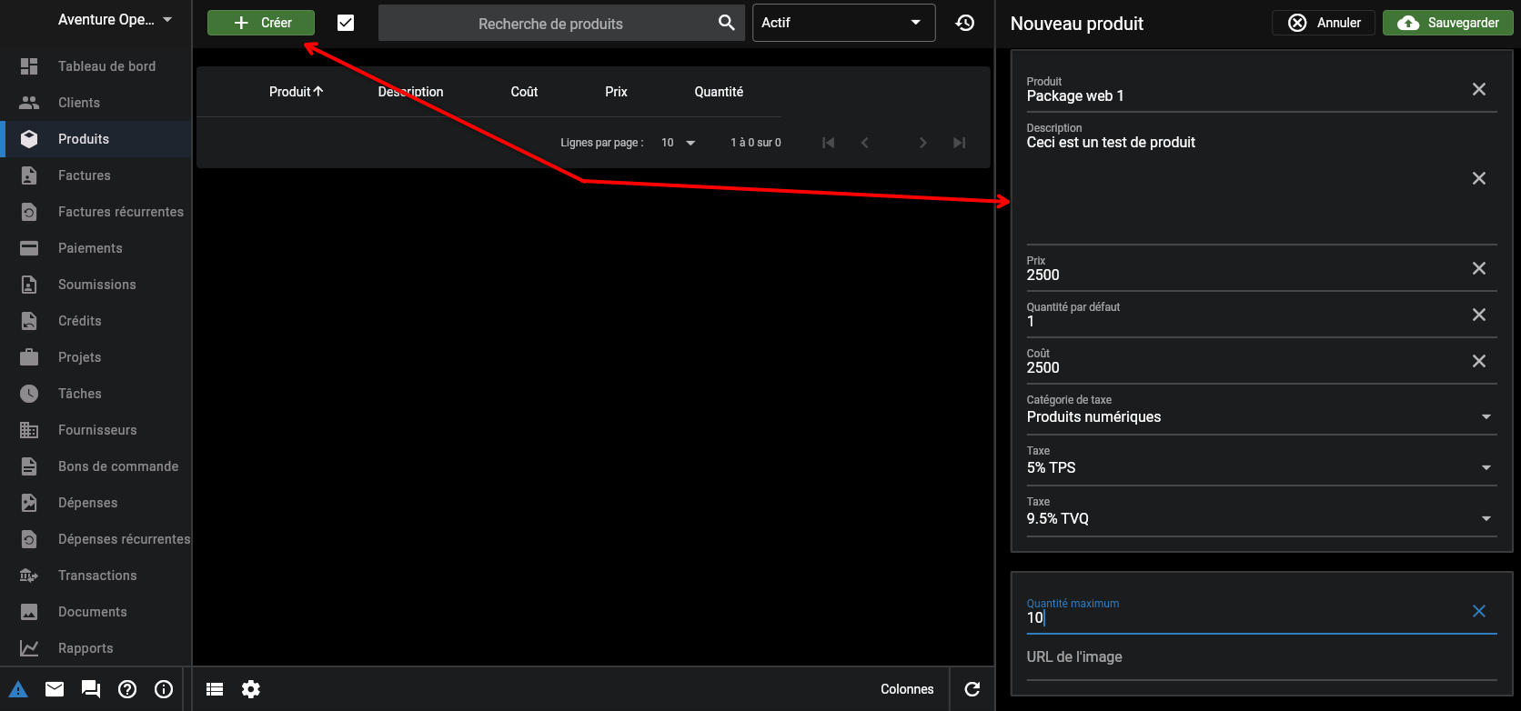This screenshot has width=1521, height=711.
Task: Click the warning triangle icon
Action: click(x=18, y=689)
